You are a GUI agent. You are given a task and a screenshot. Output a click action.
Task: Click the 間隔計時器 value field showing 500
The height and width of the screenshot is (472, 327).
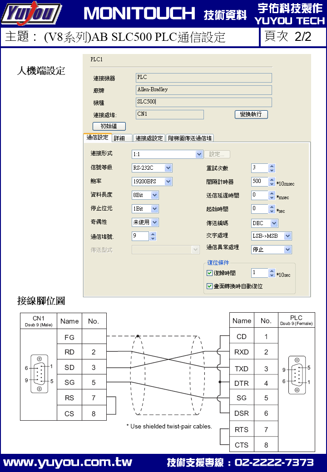(x=260, y=182)
